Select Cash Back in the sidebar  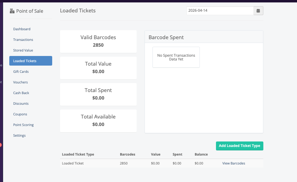(21, 93)
